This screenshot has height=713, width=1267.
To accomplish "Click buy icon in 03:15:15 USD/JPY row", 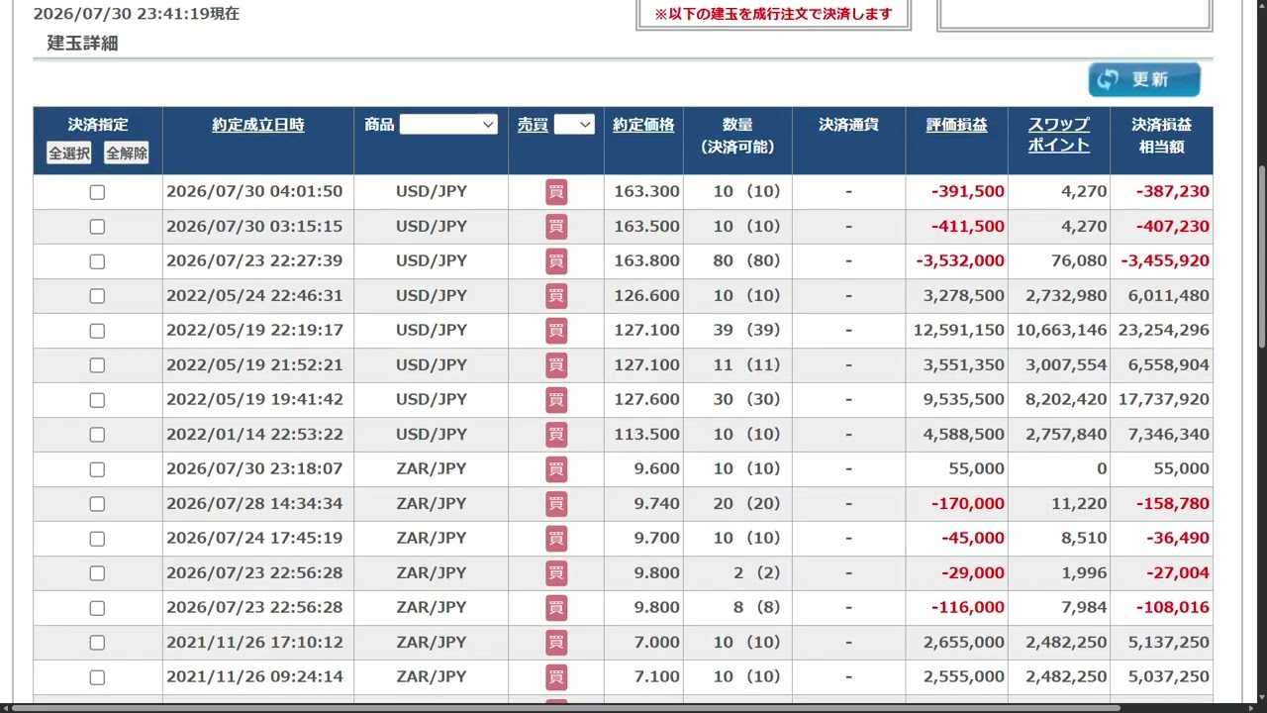I will pyautogui.click(x=556, y=227).
